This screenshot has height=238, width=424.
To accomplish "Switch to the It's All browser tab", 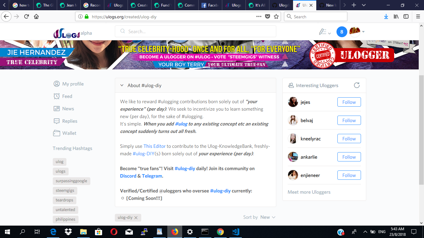I will 257,5.
